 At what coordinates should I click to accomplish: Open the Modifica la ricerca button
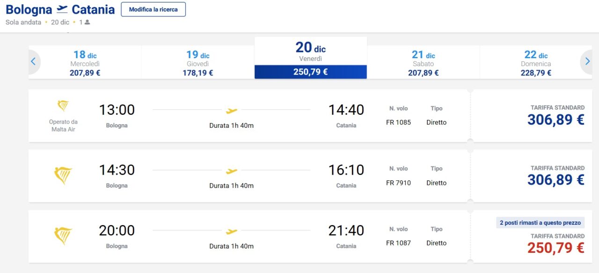click(x=153, y=9)
